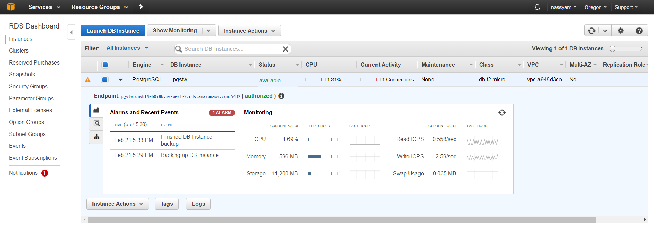Open the Support dropdown
The width and height of the screenshot is (654, 239).
[626, 7]
